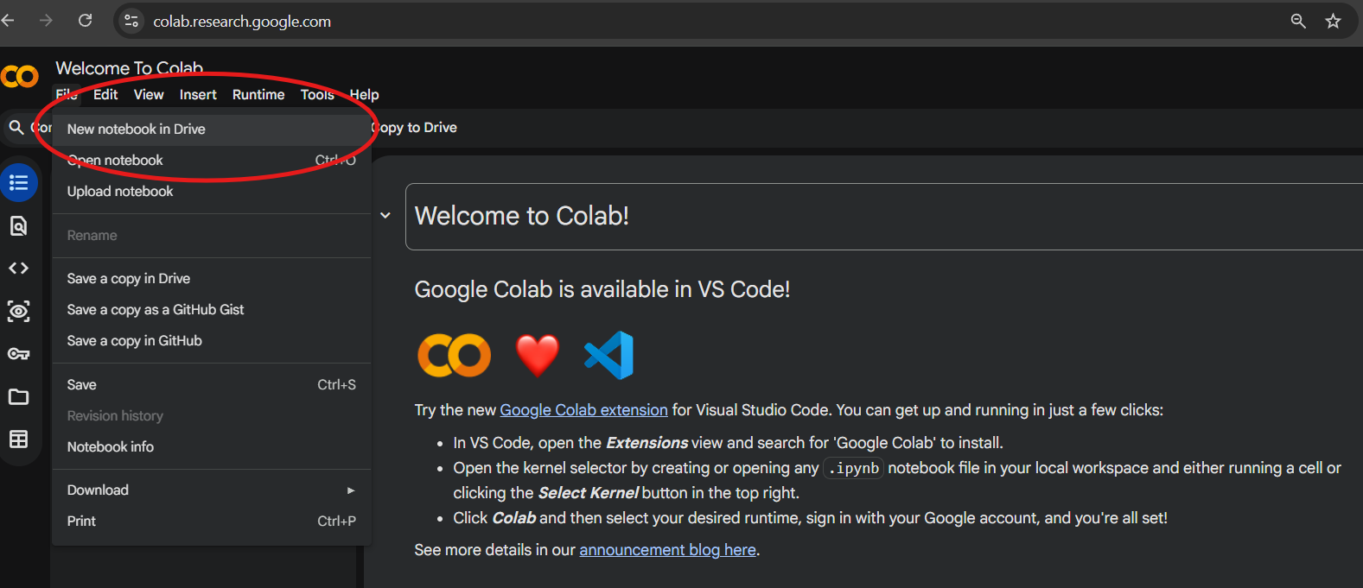1363x588 pixels.
Task: Open the View menu
Action: click(149, 95)
